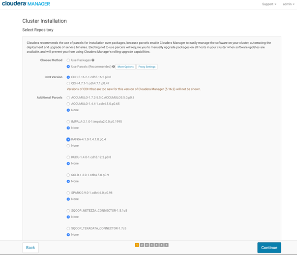
Task: Click help icon beside Use Parcels (Recommended)
Action: 114,66
